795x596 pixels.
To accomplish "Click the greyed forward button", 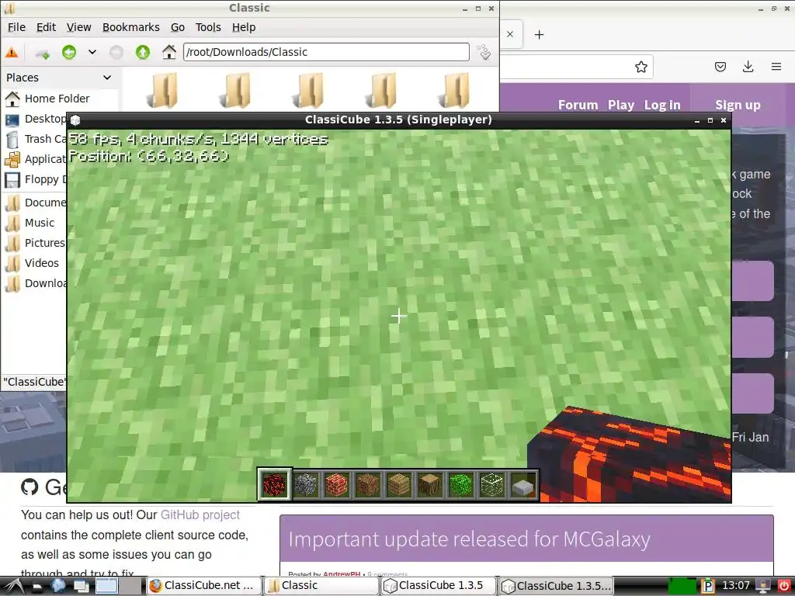I will 116,52.
